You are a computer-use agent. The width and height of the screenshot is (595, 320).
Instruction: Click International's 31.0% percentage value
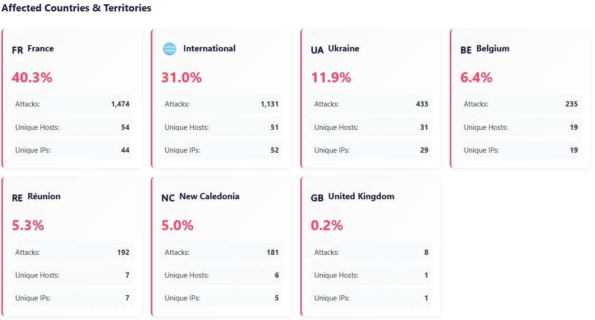click(x=181, y=78)
